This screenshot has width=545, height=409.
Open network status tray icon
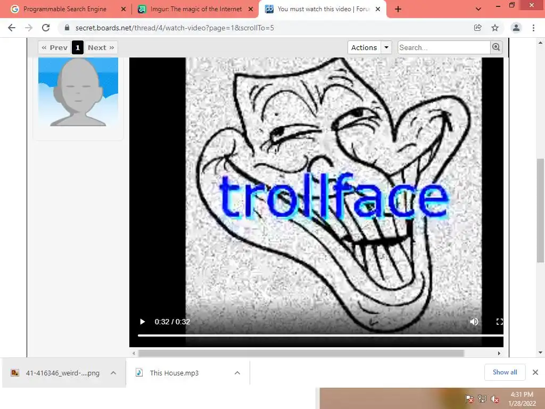[482, 399]
